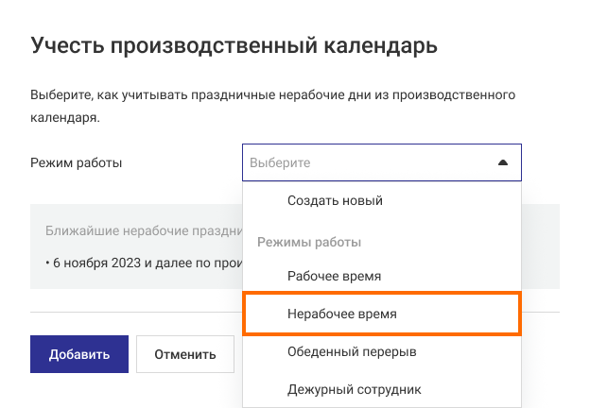Viewport: 590px width, 408px height.
Task: Click the Режим работы field label
Action: (77, 162)
